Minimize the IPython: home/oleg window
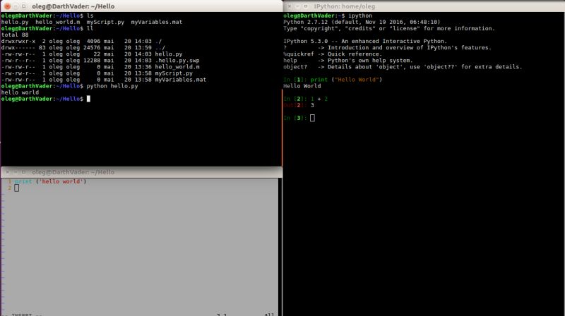 tap(297, 6)
